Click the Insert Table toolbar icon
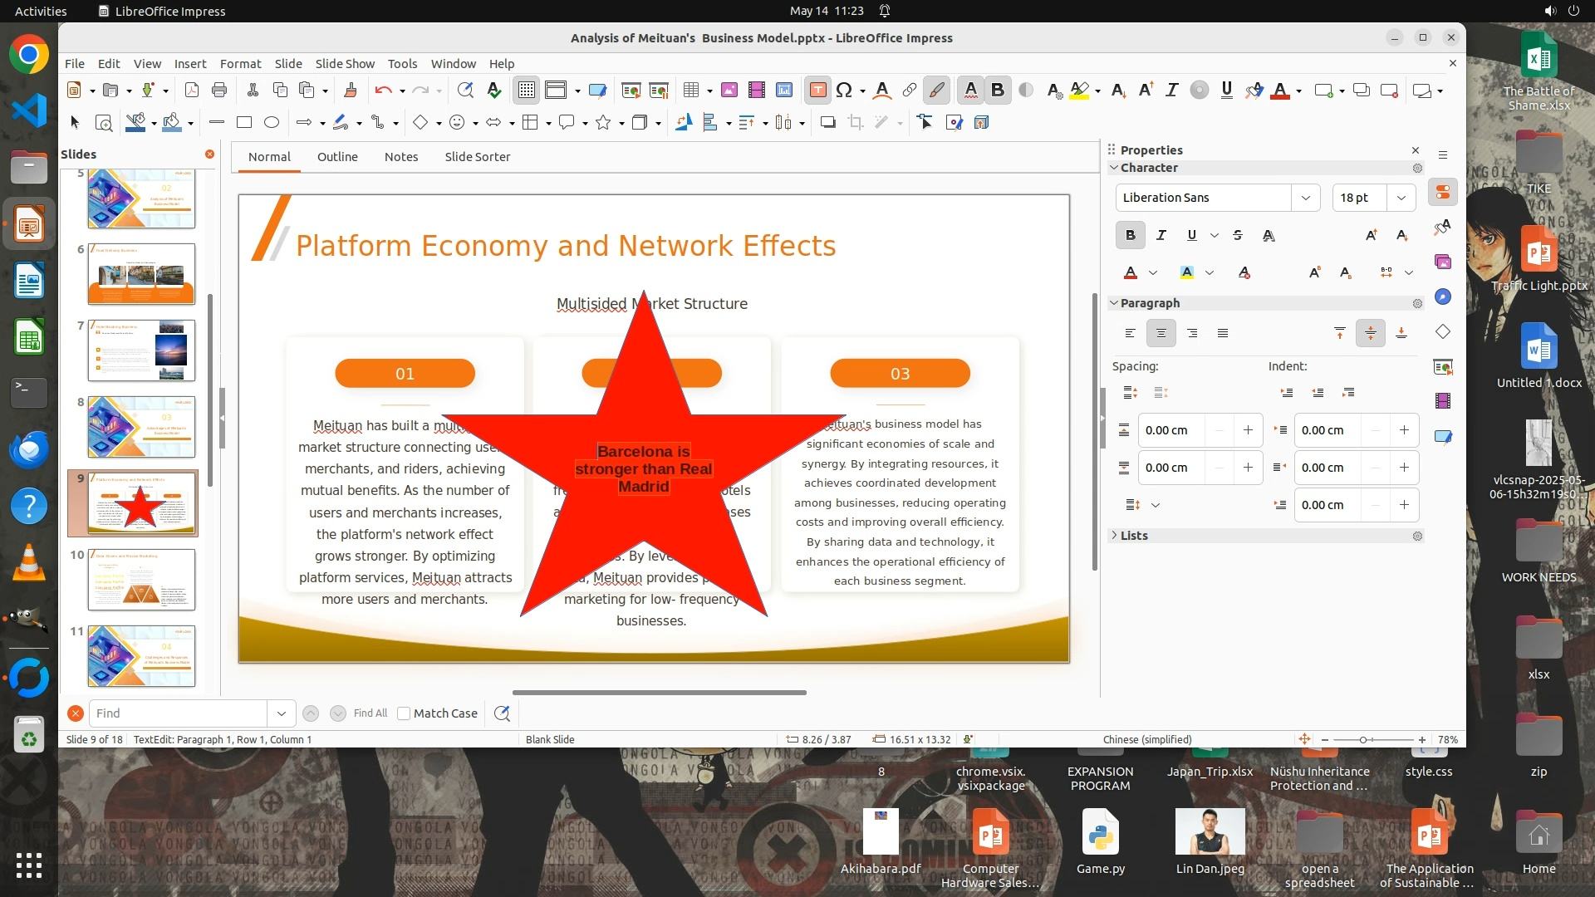The image size is (1595, 897). pyautogui.click(x=691, y=91)
